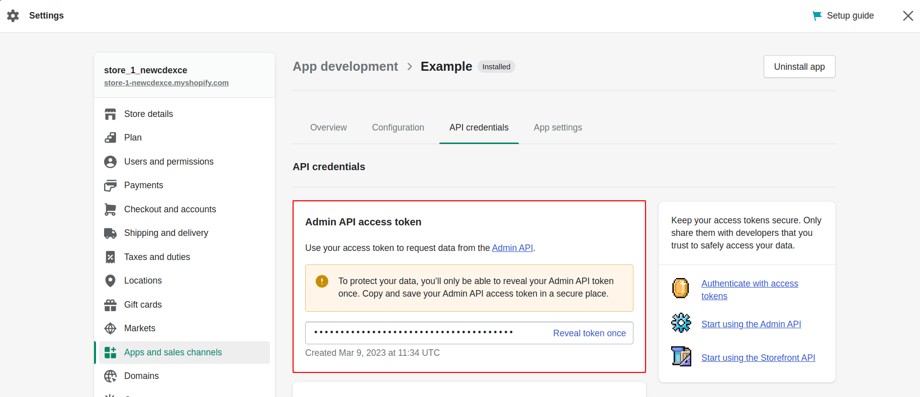The height and width of the screenshot is (397, 920).
Task: Click the Payments card icon
Action: (110, 185)
